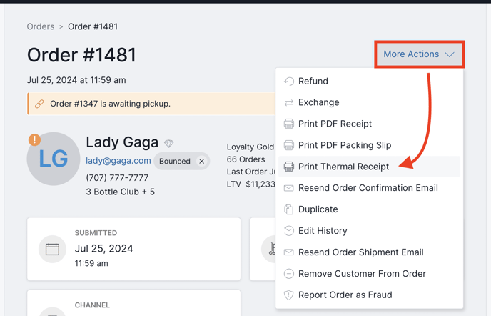Viewport: 491px width, 316px height.
Task: Click the Refund undo-arrow icon
Action: click(289, 82)
